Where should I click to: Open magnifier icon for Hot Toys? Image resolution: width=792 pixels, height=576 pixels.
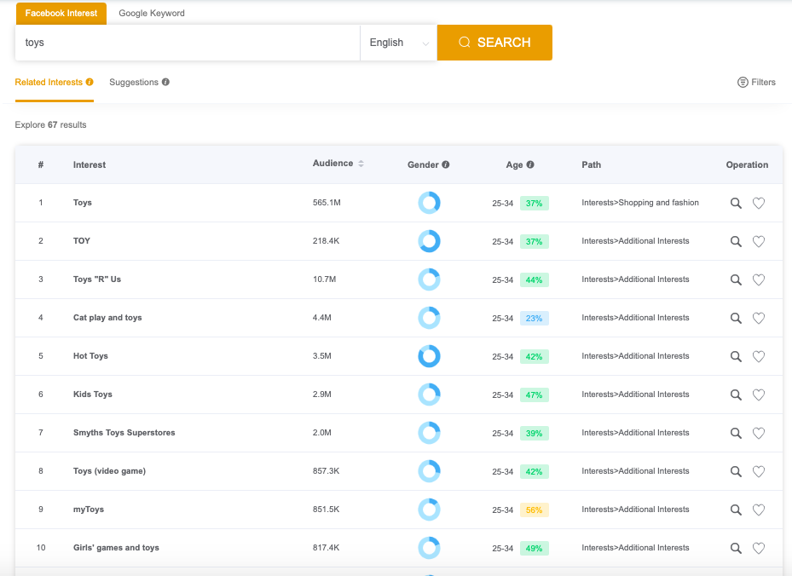click(x=736, y=356)
